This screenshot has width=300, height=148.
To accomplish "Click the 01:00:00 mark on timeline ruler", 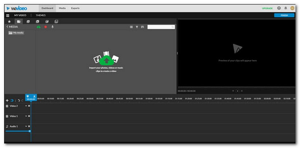I will pos(149,99).
